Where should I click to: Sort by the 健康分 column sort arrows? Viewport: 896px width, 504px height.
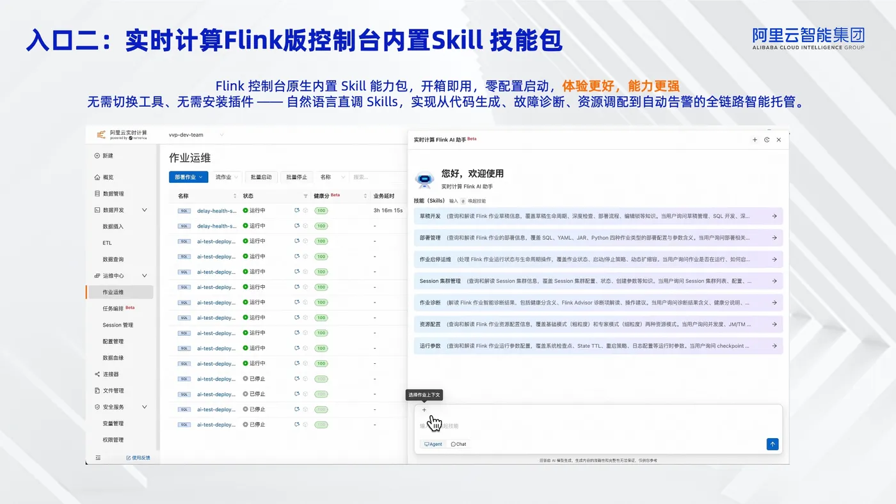coord(365,196)
